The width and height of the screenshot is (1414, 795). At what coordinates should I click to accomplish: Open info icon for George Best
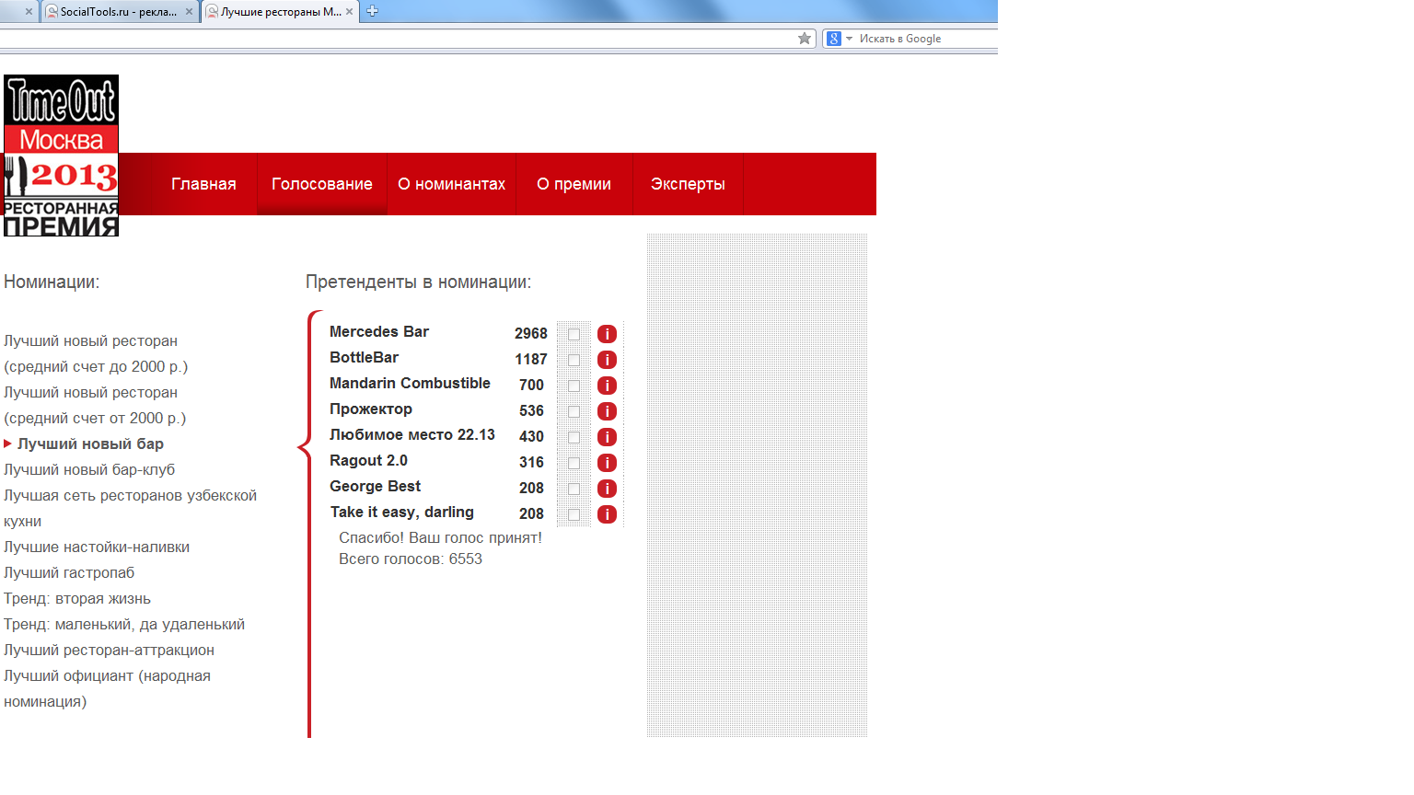(x=607, y=489)
